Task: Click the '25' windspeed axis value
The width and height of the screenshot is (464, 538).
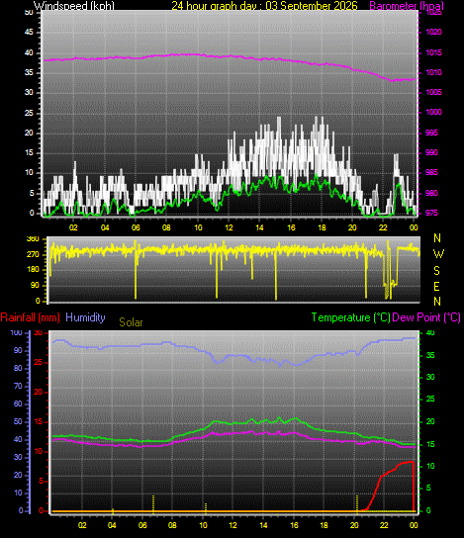Action: coord(29,113)
